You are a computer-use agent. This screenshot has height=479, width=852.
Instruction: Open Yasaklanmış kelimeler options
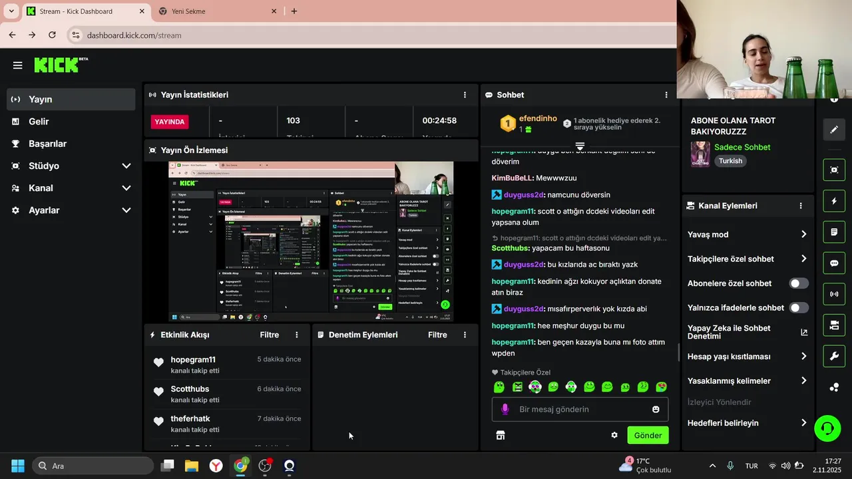[804, 381]
